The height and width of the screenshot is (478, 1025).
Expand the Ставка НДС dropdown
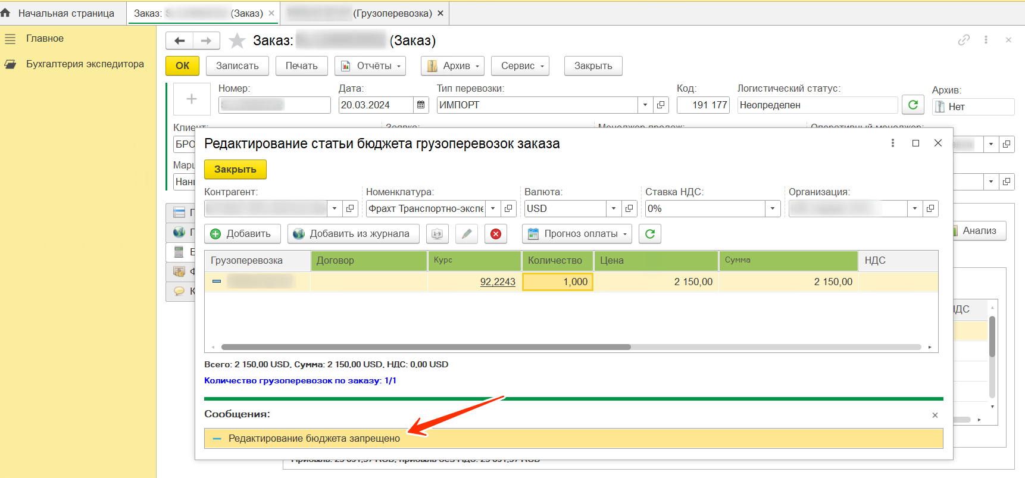coord(773,208)
